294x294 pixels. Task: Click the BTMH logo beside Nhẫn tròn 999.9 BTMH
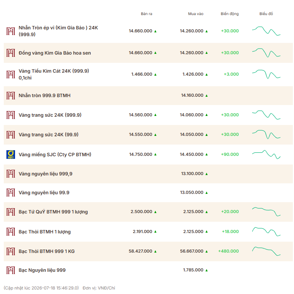[x=11, y=96]
